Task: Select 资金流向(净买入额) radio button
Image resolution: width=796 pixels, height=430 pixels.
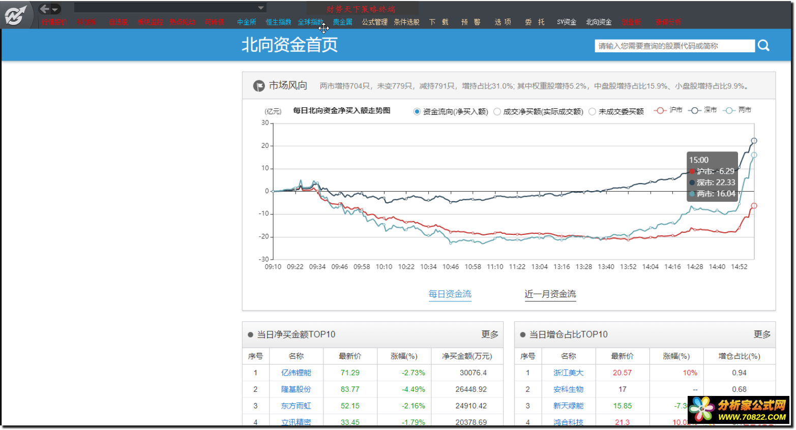Action: [x=417, y=112]
